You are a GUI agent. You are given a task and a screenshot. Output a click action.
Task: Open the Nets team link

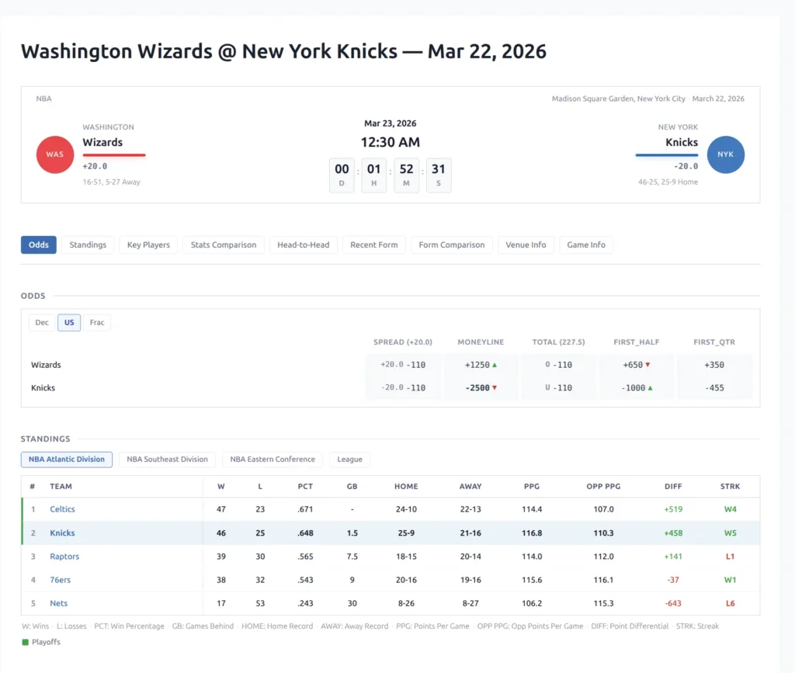(x=59, y=603)
